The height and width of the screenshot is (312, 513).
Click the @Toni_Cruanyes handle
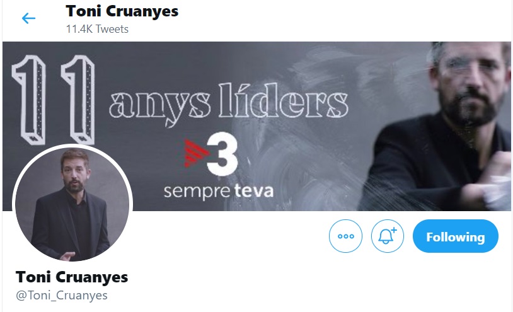point(62,296)
